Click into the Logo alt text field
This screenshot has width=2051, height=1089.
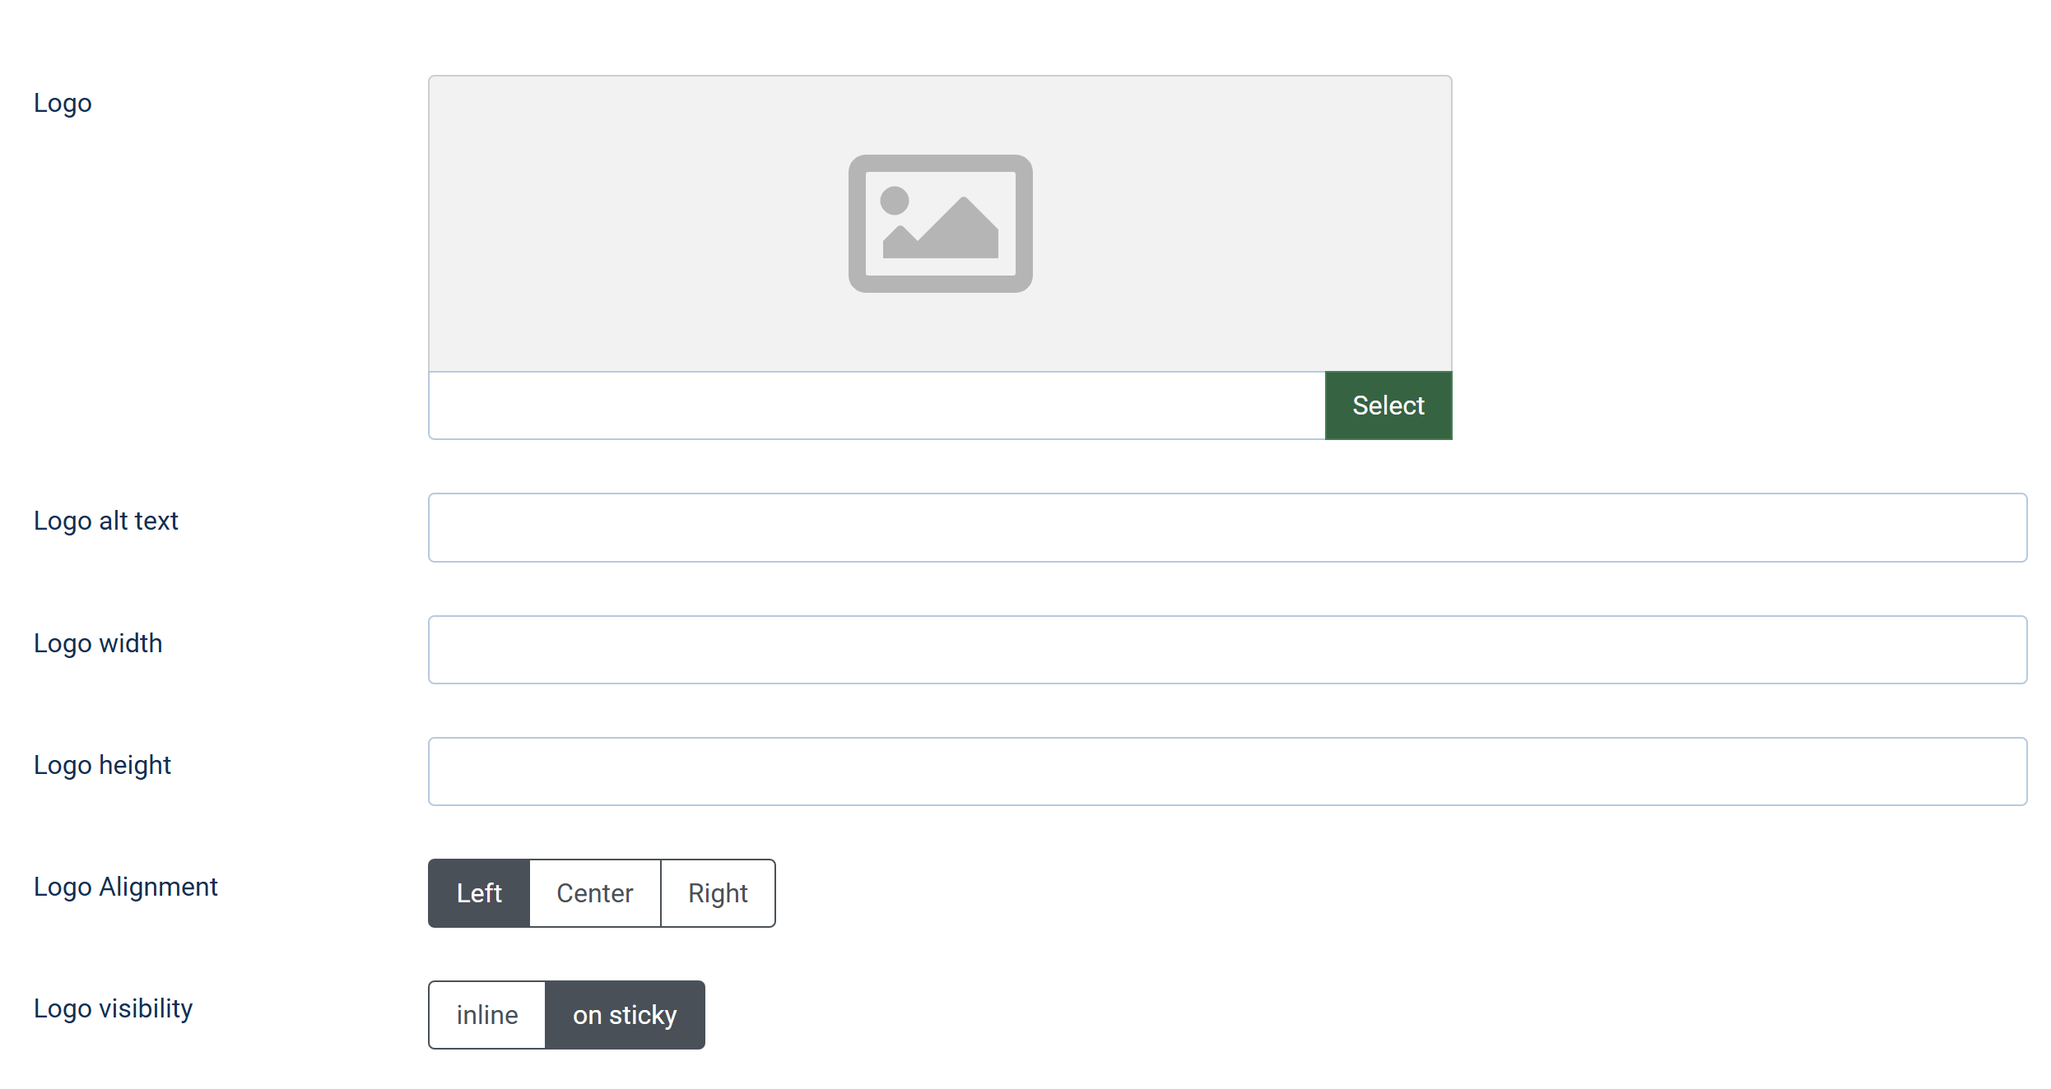(1227, 527)
